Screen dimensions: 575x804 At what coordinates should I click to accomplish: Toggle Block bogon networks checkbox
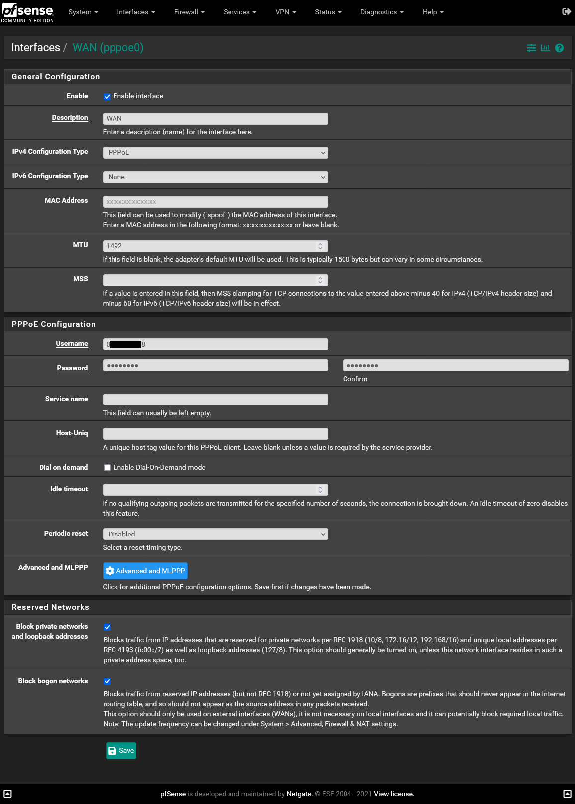(107, 681)
